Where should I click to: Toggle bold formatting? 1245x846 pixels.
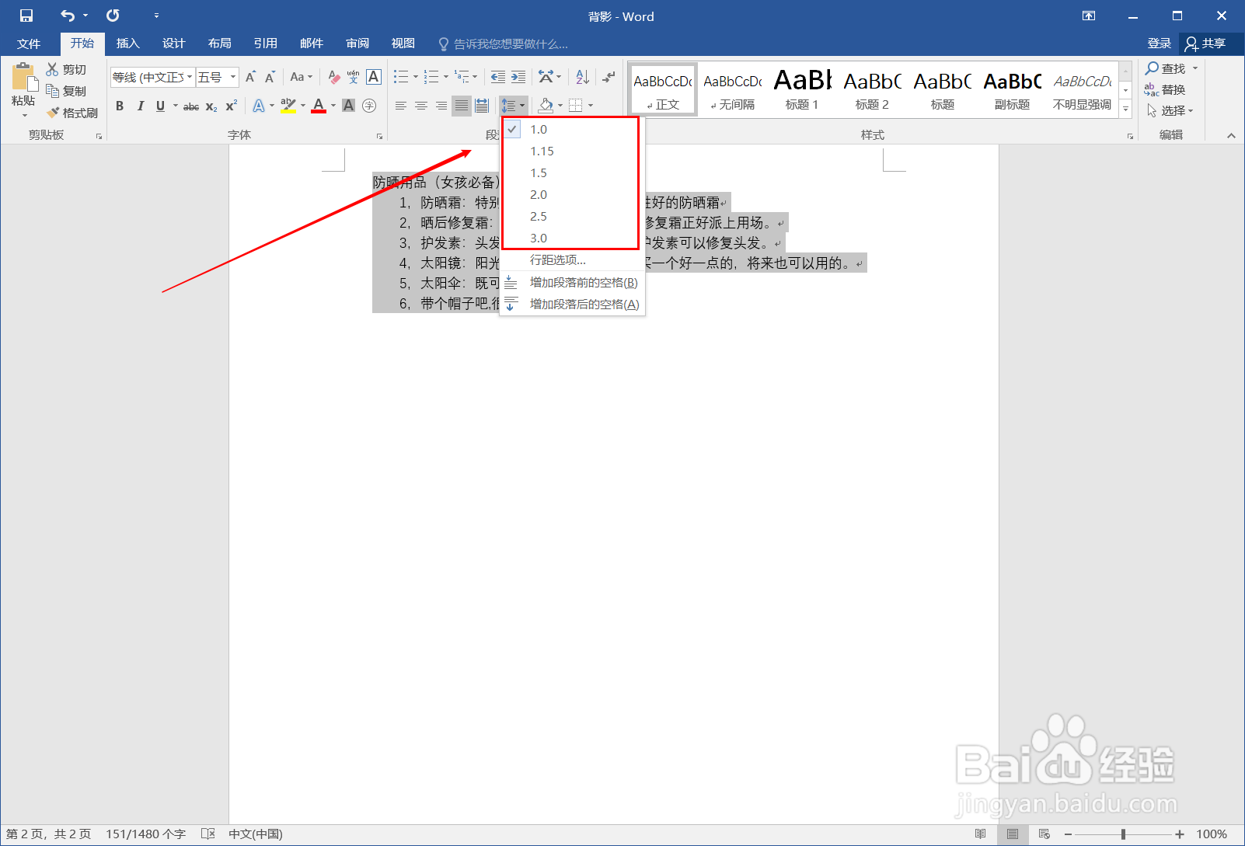coord(120,106)
